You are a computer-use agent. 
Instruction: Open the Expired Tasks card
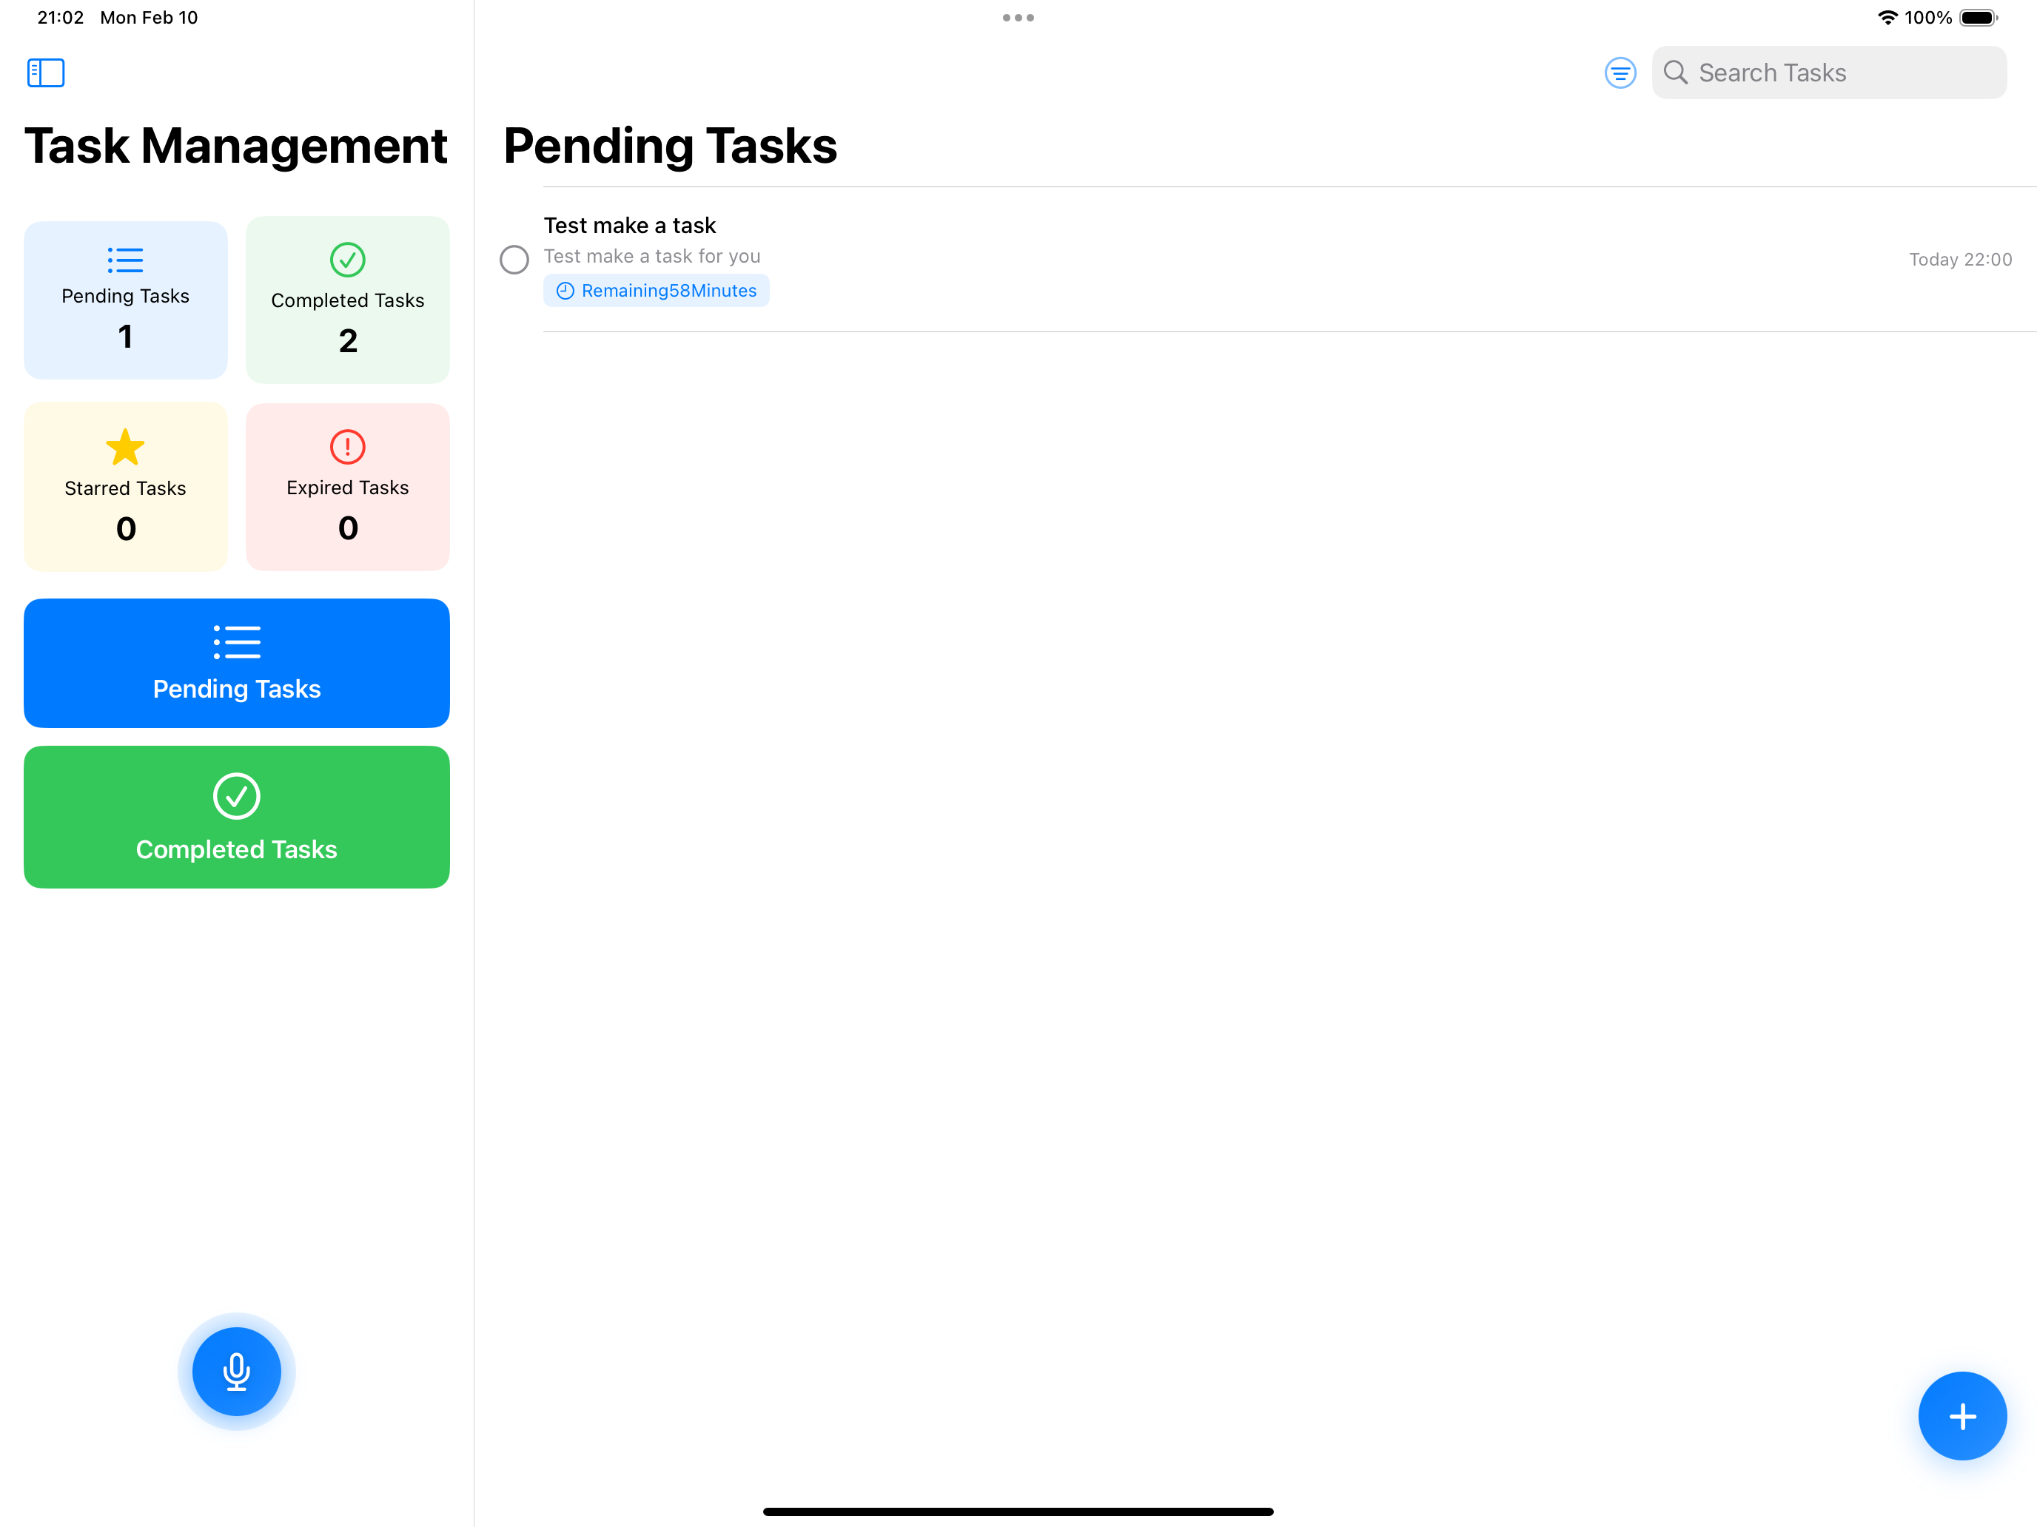(x=348, y=487)
